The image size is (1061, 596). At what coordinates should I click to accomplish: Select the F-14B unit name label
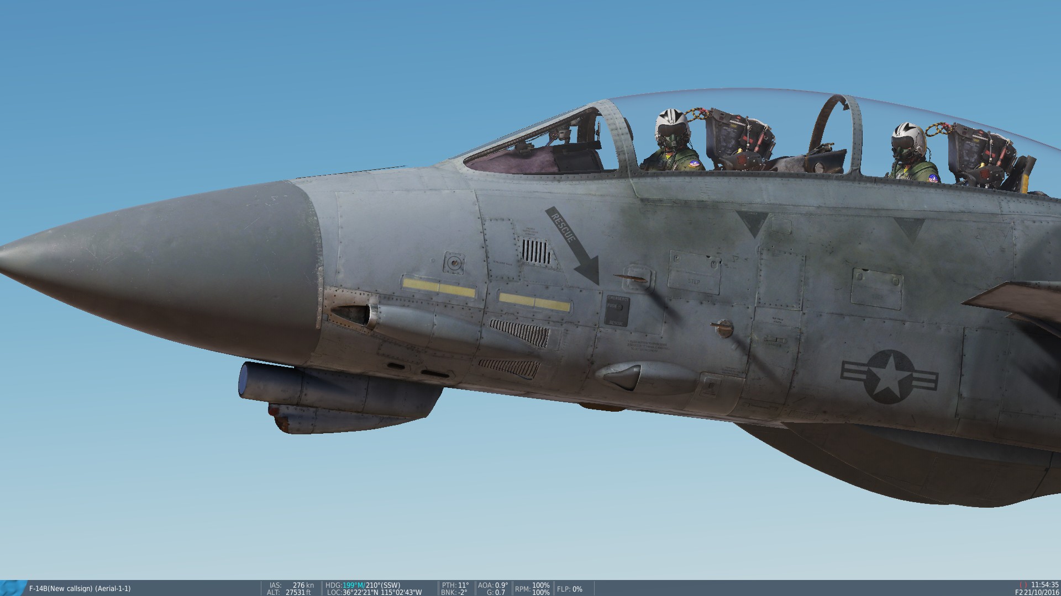click(x=80, y=589)
